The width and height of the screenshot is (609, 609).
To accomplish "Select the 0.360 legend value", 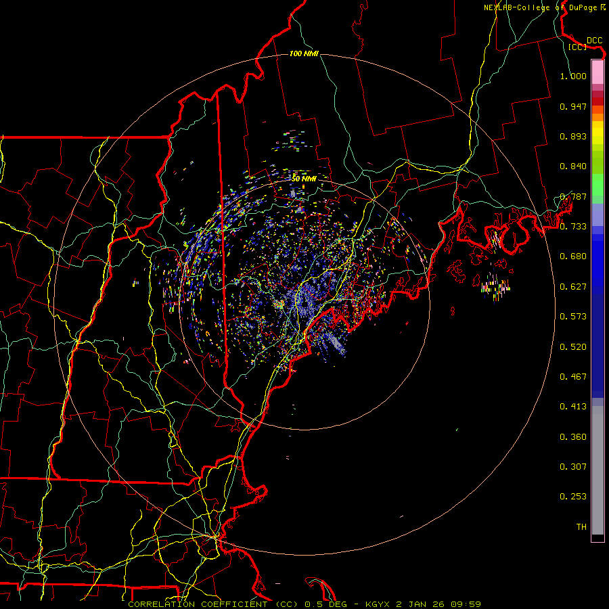I will (573, 437).
